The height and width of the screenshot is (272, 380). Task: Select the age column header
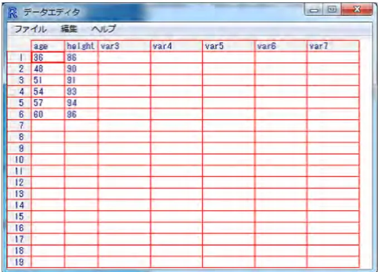[x=48, y=46]
